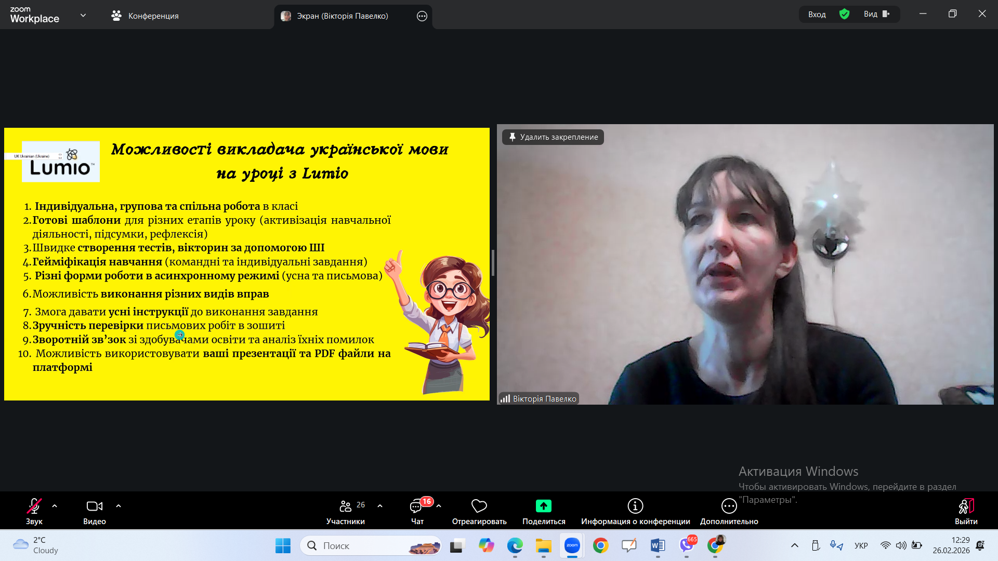The width and height of the screenshot is (998, 561).
Task: Unmute microphone with Звук button
Action: (34, 506)
